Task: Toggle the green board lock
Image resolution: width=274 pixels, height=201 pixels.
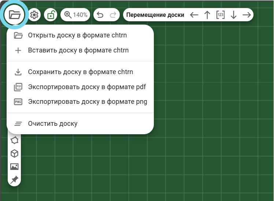Action: [x=51, y=15]
